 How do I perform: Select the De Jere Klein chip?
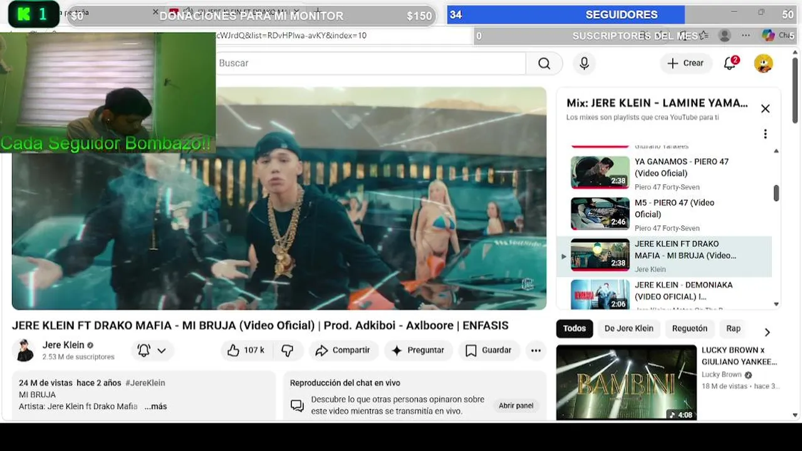point(628,328)
